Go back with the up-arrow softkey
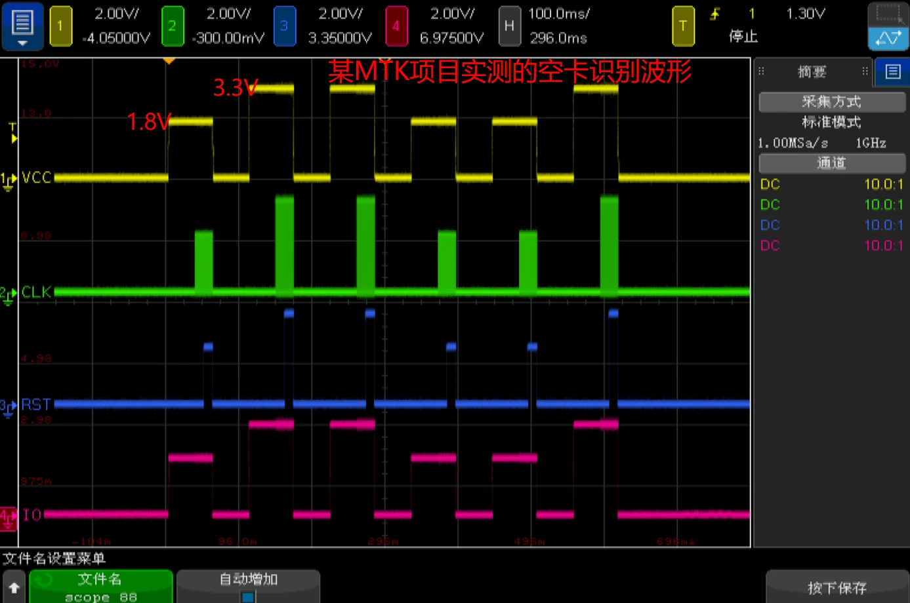This screenshot has width=910, height=603. (14, 588)
